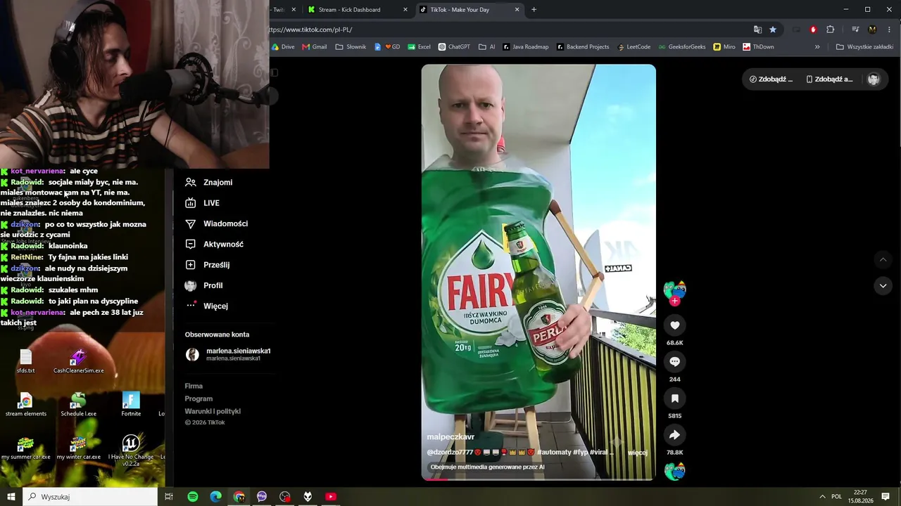This screenshot has height=506, width=901.
Task: Bookmark the video with the save icon
Action: (674, 398)
